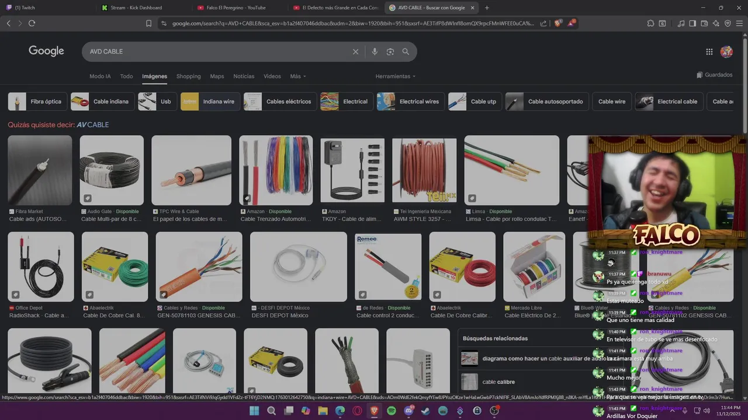
Task: Open Opera from the taskbar
Action: click(357, 411)
